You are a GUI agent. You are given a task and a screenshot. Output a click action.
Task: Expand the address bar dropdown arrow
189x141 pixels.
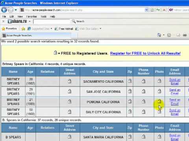coord(146,10)
